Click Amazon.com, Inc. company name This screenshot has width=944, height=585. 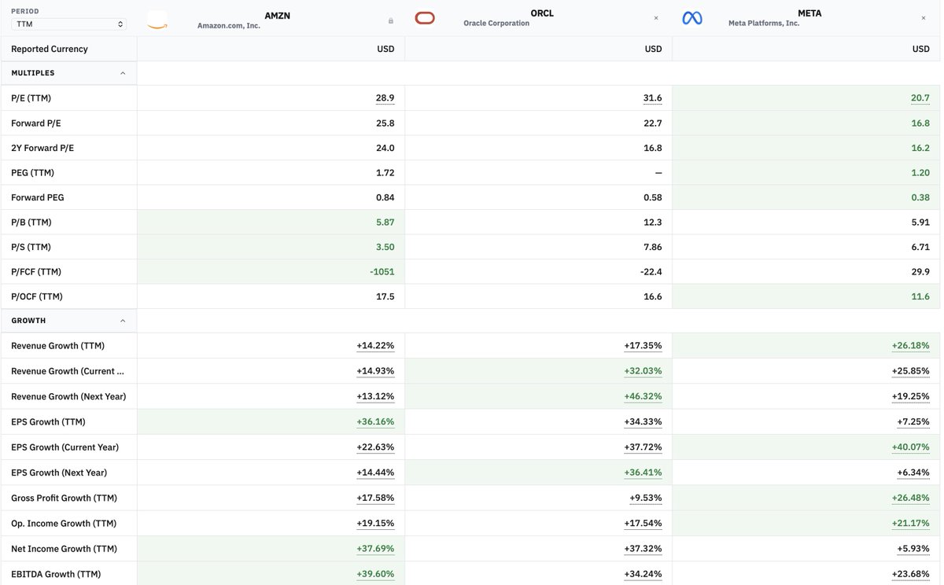(x=229, y=26)
